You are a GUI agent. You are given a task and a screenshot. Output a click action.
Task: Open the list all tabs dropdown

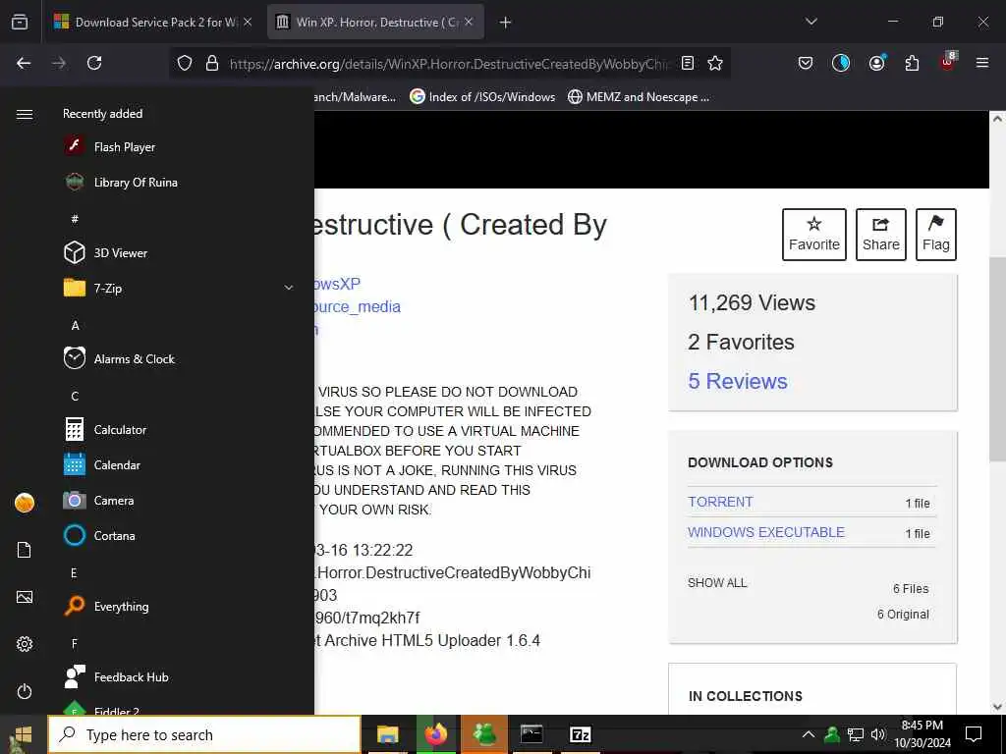(810, 22)
